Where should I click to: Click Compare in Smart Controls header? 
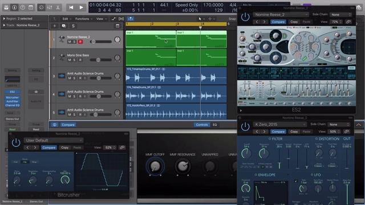[68, 125]
